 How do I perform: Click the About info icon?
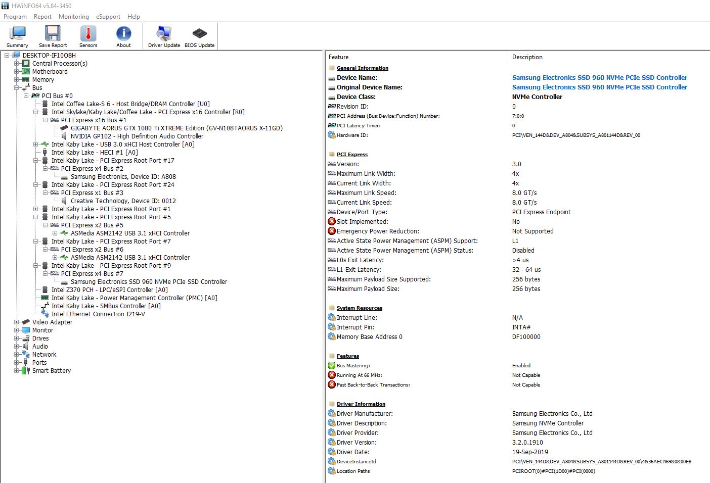click(x=123, y=33)
